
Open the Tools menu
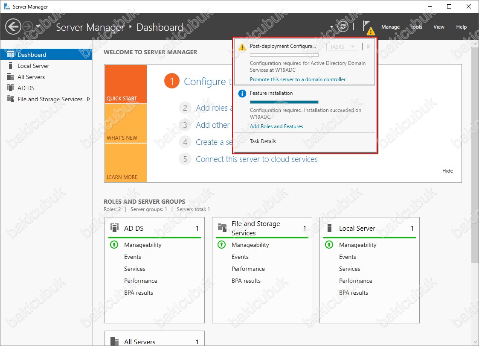coord(416,27)
